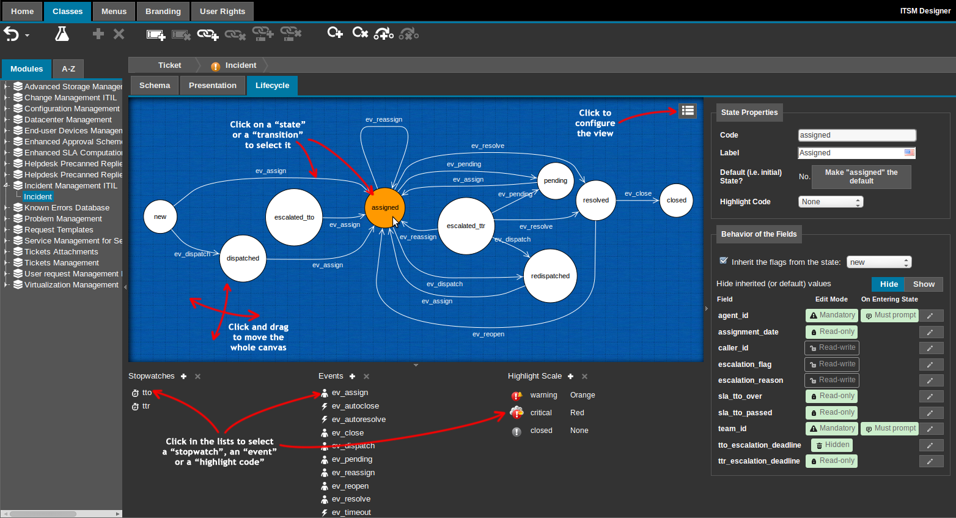Open the Branding menu
Viewport: 956px width, 518px height.
click(x=163, y=11)
